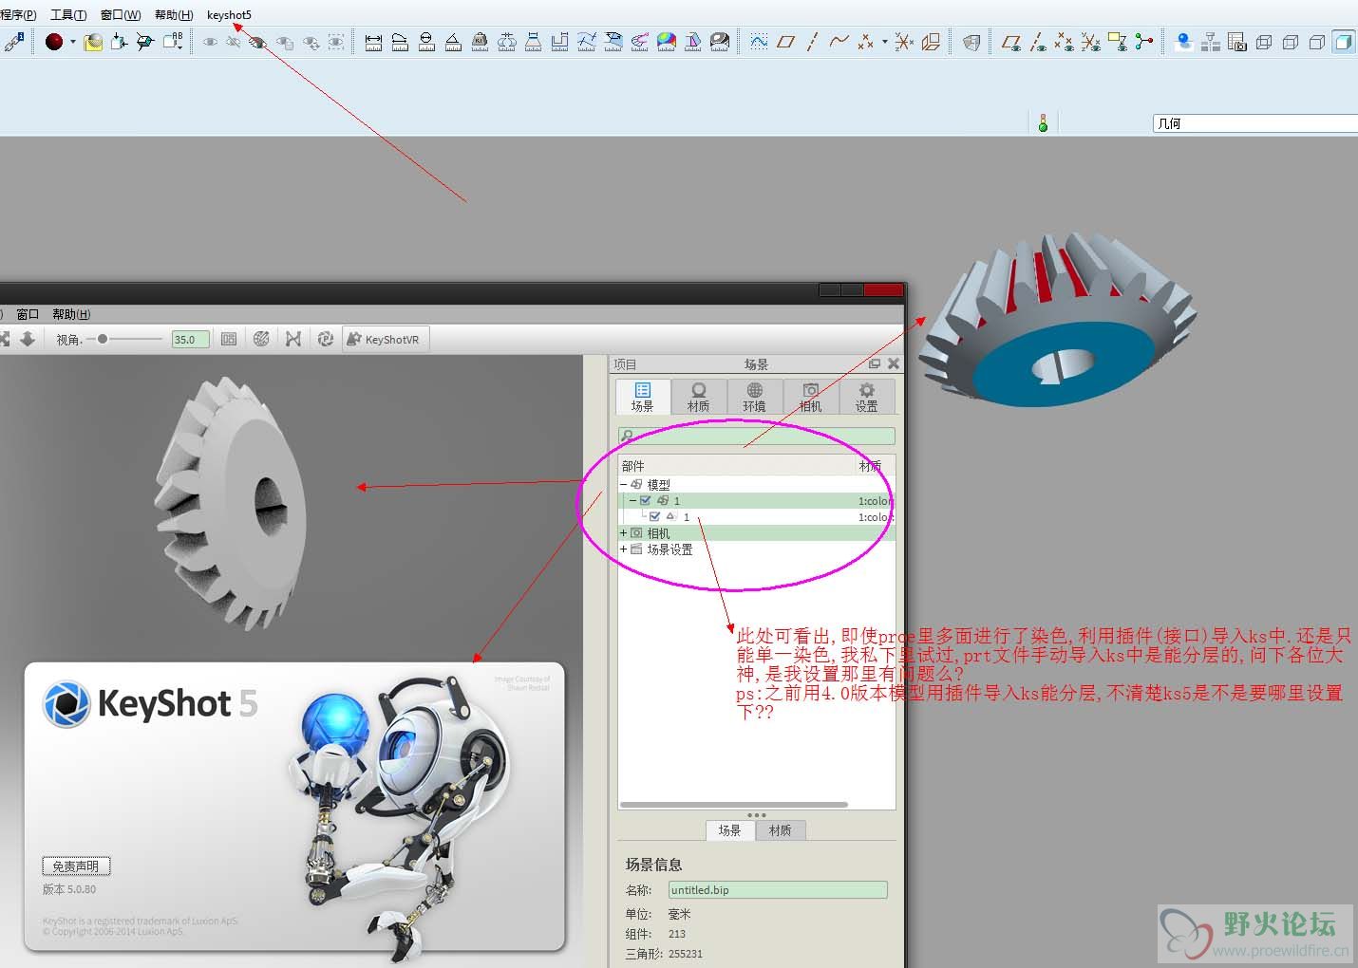Image resolution: width=1358 pixels, height=968 pixels.
Task: Click the layer tree hierarchy icon
Action: [x=1210, y=42]
